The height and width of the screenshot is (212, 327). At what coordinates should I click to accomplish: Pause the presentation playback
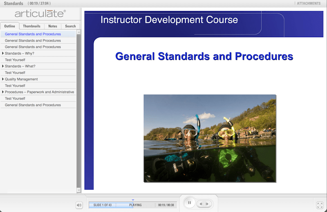pyautogui.click(x=189, y=203)
